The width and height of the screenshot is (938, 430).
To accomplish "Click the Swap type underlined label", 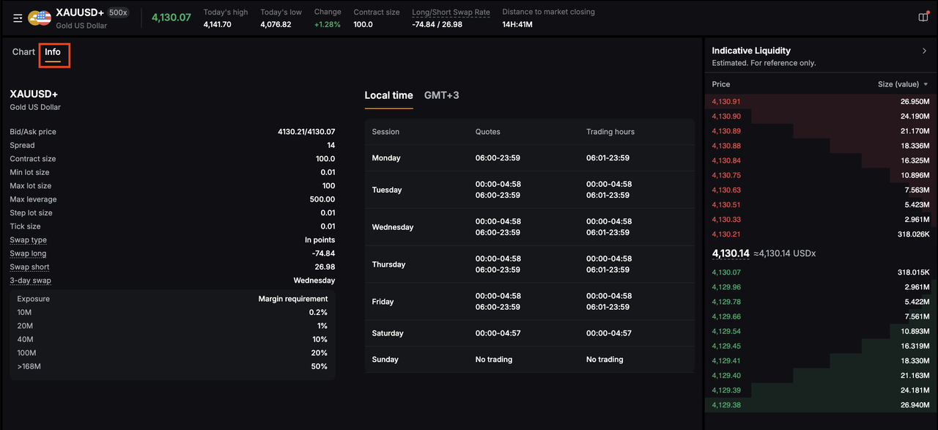I will [x=28, y=240].
